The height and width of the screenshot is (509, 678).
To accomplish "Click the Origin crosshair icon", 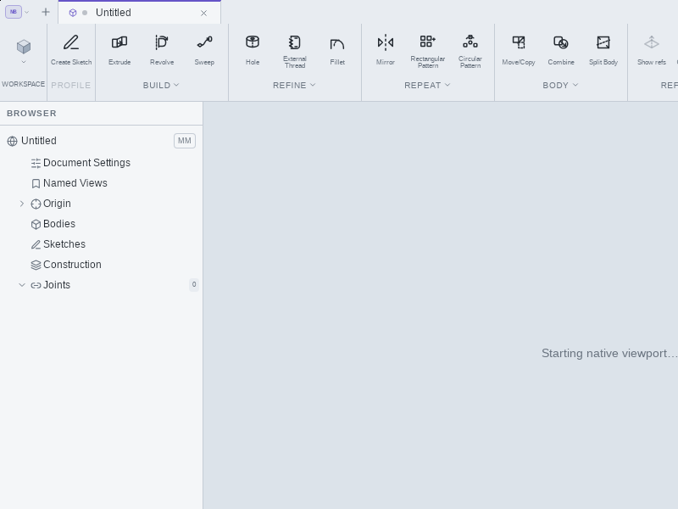I will (36, 204).
